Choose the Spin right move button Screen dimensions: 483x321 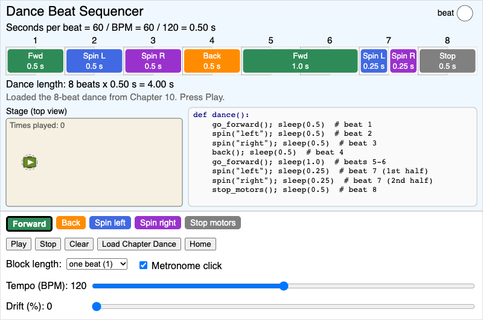coord(158,223)
